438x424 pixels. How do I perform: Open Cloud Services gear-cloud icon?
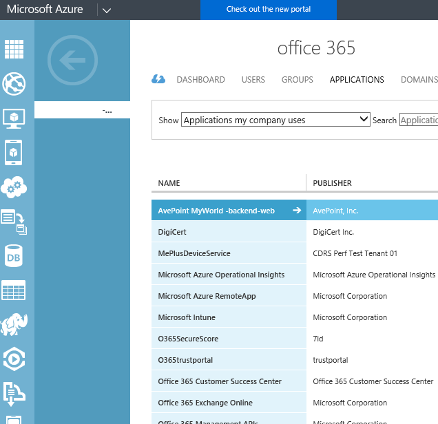[x=14, y=187]
